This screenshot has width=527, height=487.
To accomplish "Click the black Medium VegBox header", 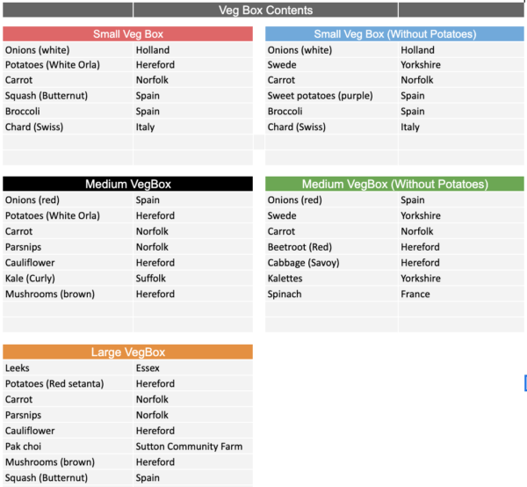I will (127, 185).
